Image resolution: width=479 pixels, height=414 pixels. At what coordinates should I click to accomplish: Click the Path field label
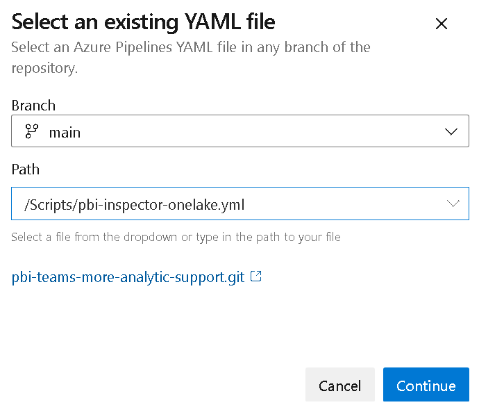coord(26,169)
